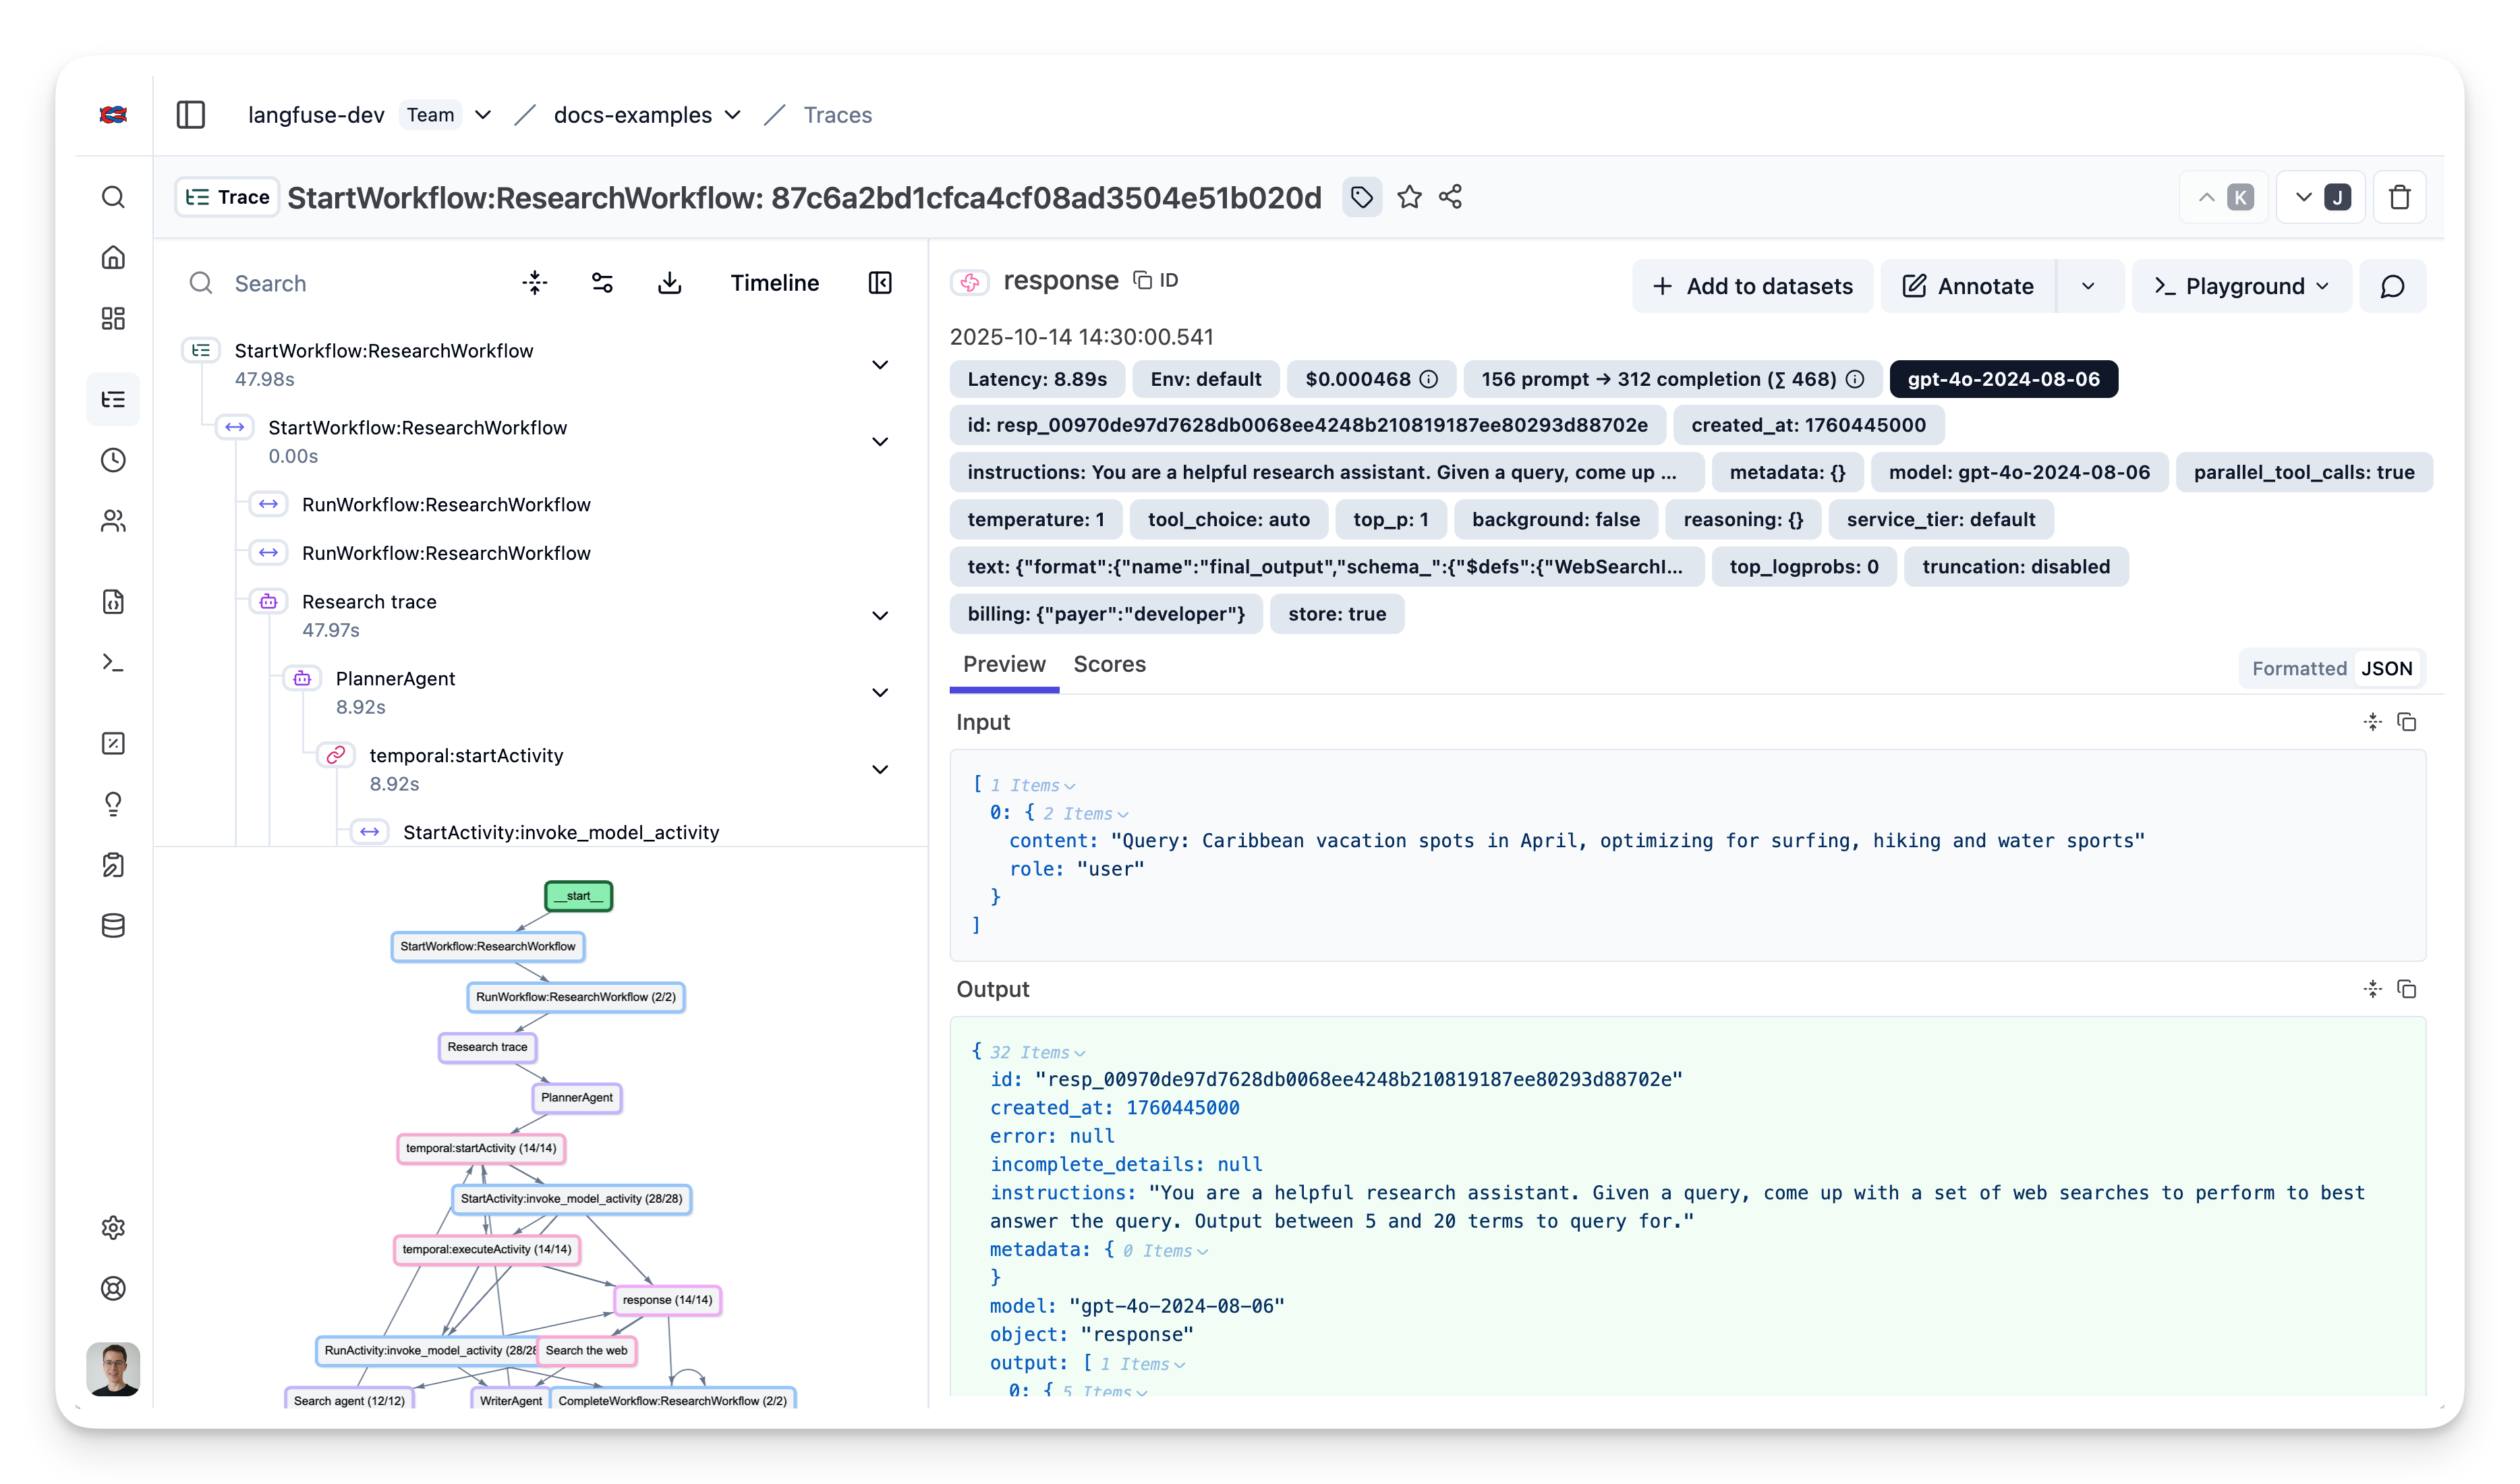Open the Home icon in sidebar
The image size is (2520, 1484).
pos(113,258)
